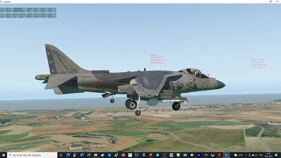
Task: Open the yellow sticky notes taskbar icon
Action: click(178, 155)
